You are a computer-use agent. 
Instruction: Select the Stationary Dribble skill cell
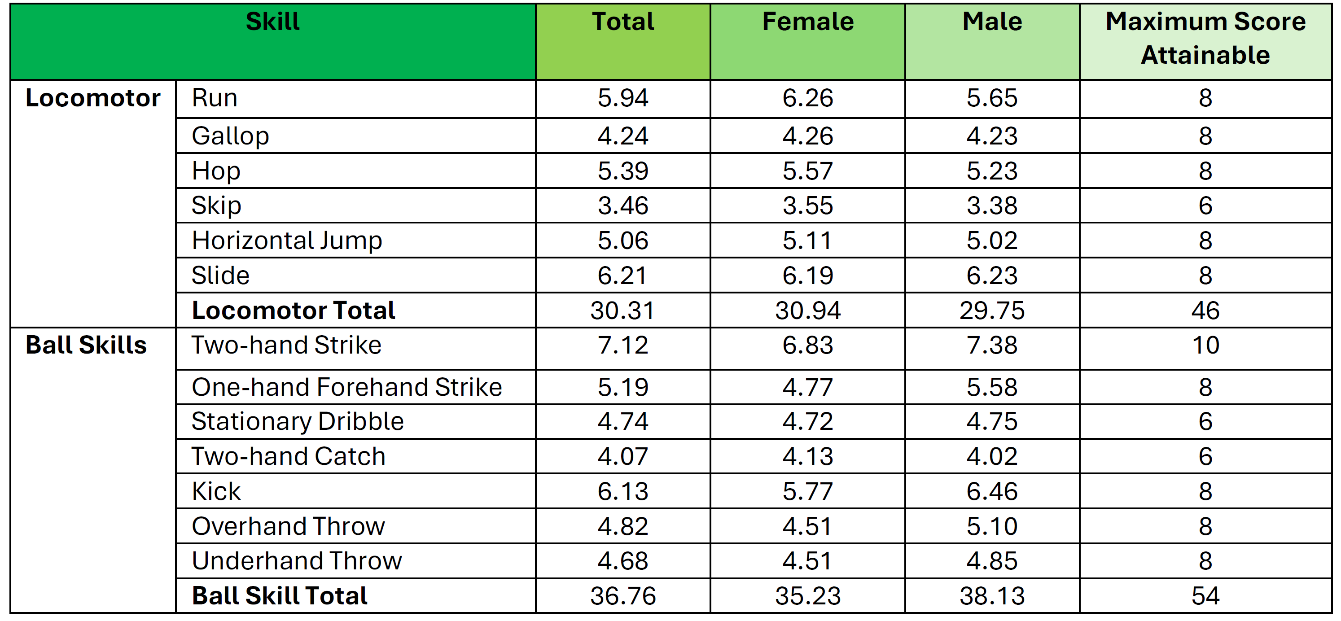tap(297, 422)
